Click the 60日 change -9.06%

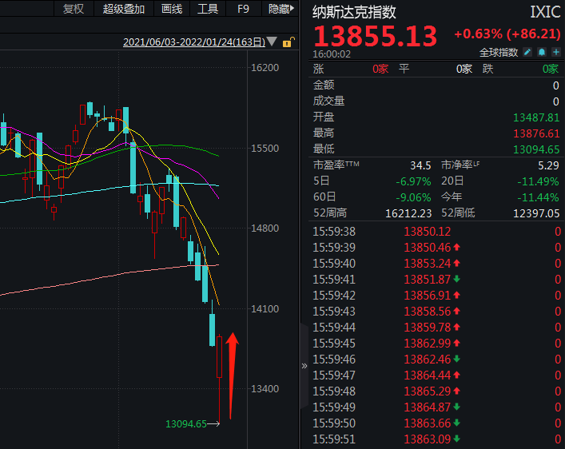click(413, 197)
